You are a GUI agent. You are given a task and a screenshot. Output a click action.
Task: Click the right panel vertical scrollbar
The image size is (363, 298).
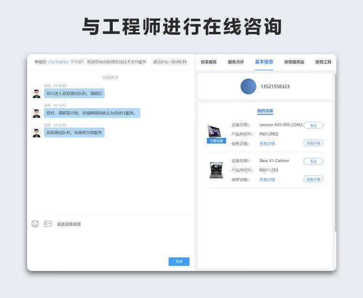[x=335, y=153]
